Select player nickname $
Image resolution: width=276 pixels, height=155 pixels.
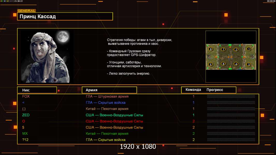click(x=23, y=127)
